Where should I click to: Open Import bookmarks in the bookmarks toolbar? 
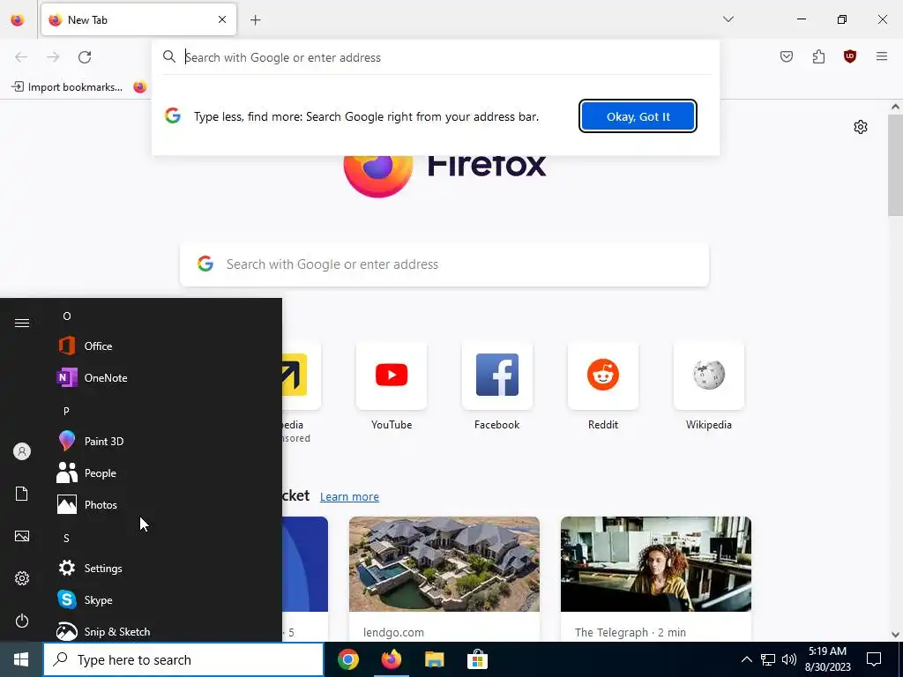[67, 87]
